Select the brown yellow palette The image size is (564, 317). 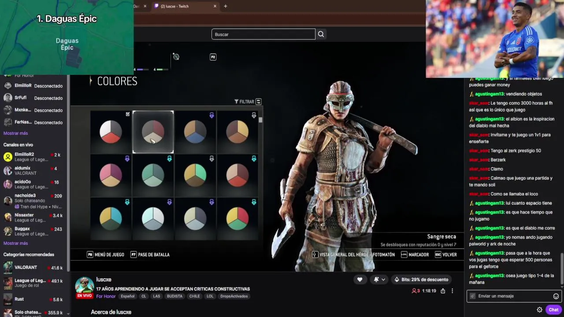tap(237, 132)
